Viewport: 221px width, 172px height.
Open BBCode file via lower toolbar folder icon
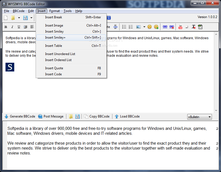coord(71,117)
